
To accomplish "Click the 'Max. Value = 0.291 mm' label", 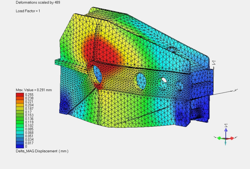I will click(34, 90).
